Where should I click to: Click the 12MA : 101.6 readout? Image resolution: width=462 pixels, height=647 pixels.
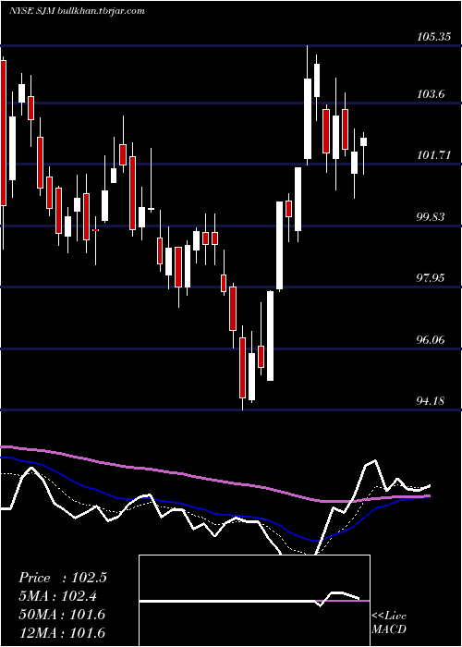[62, 632]
